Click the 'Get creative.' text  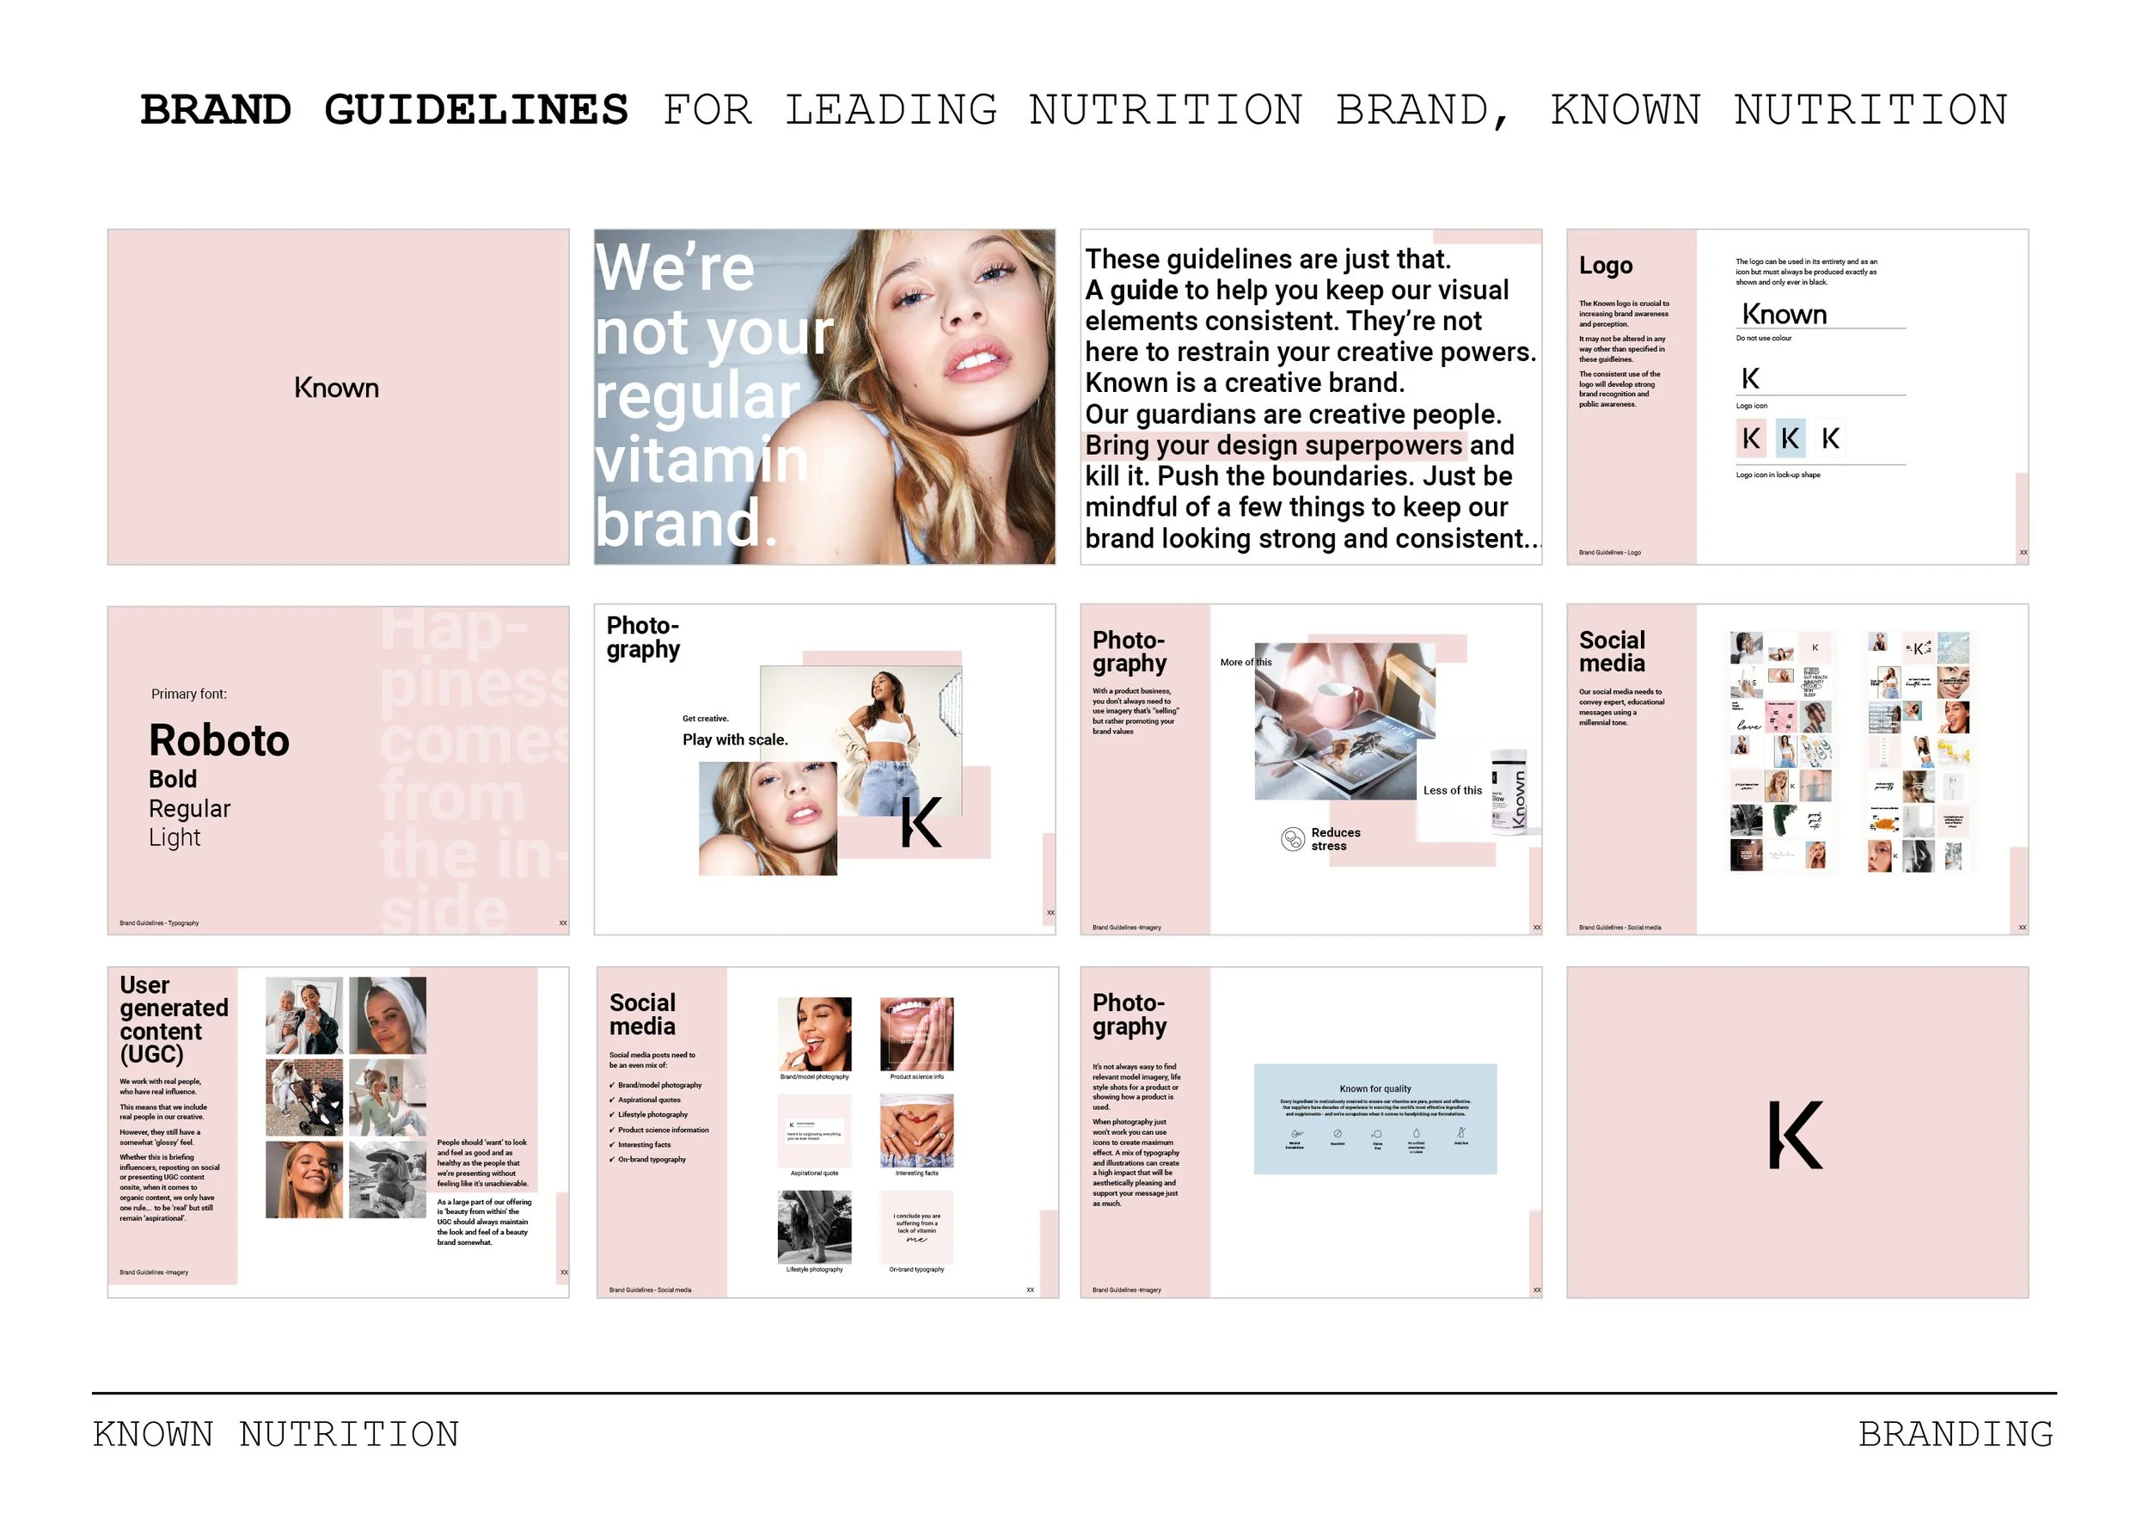pos(705,719)
